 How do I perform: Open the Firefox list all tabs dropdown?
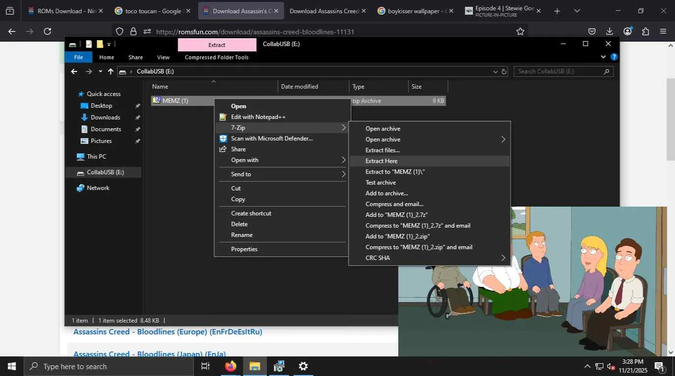pyautogui.click(x=577, y=11)
